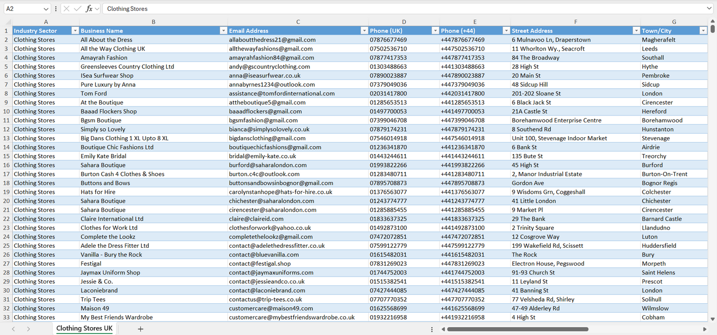Viewport: 717px width, 335px height.
Task: Select the cell 'Saint Helens'
Action: (x=674, y=273)
